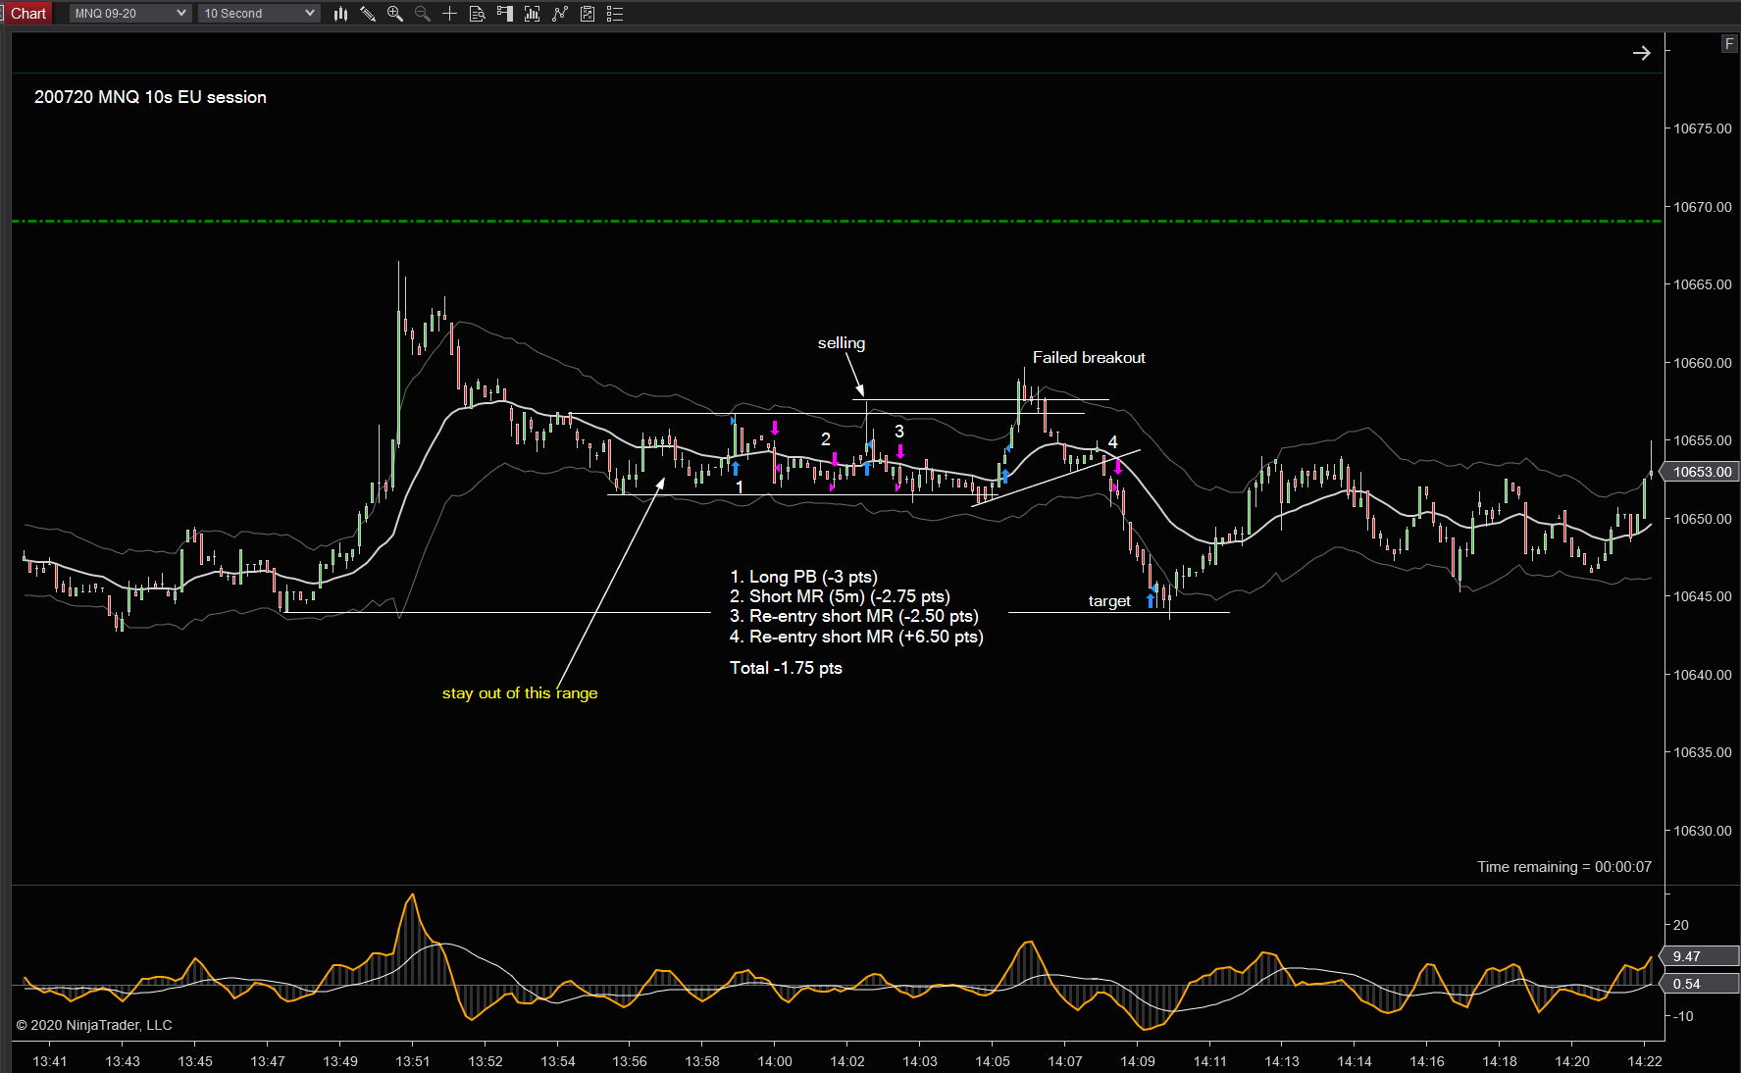Select the '3. Re-entry short MR (-2.50 pts)' line
Screen dimensions: 1741x1073
[854, 616]
